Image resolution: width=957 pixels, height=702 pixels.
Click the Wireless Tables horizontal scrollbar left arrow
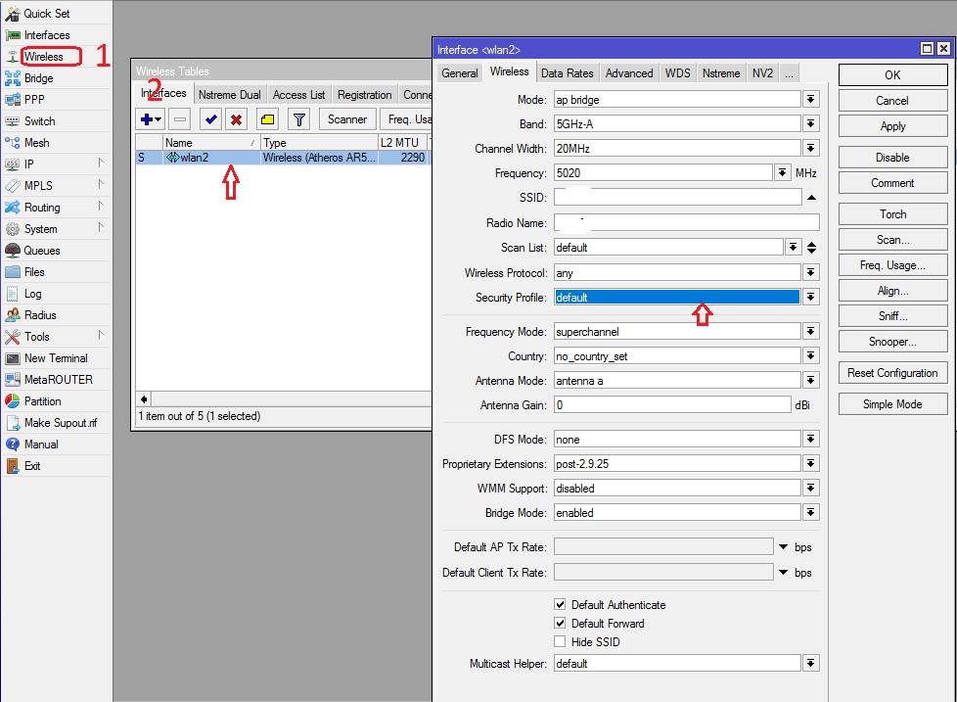pos(145,399)
